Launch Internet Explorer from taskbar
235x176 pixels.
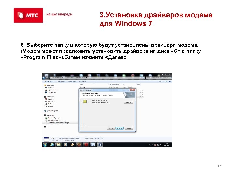[52, 145]
